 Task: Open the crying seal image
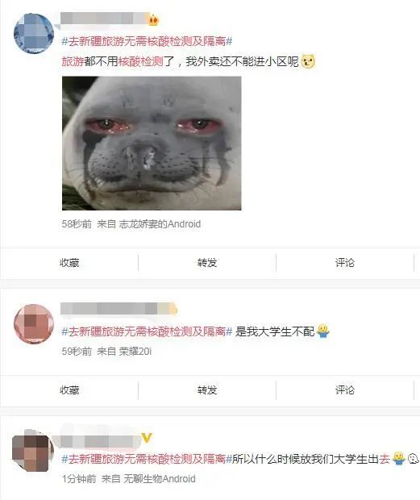(152, 144)
